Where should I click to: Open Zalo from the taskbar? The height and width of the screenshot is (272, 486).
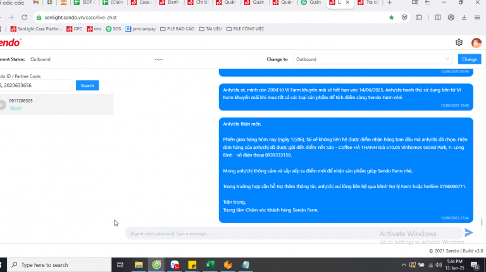pyautogui.click(x=175, y=265)
